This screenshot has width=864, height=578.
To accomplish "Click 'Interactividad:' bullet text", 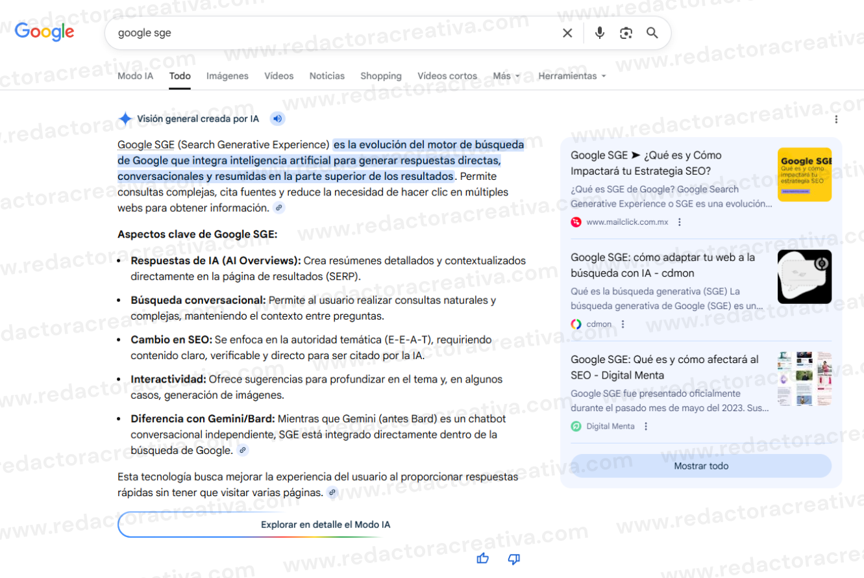I will (x=168, y=379).
